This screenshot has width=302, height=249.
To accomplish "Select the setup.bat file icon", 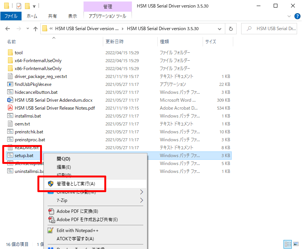I will tap(10, 155).
